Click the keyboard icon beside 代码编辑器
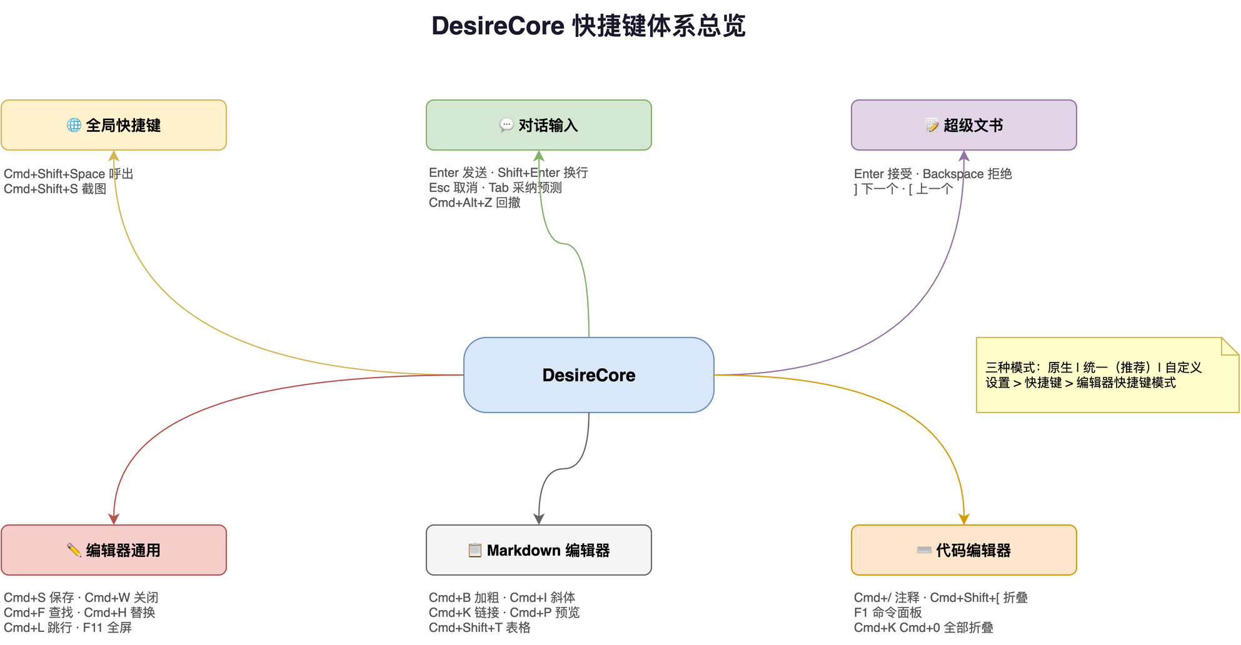The image size is (1241, 645). [x=924, y=550]
